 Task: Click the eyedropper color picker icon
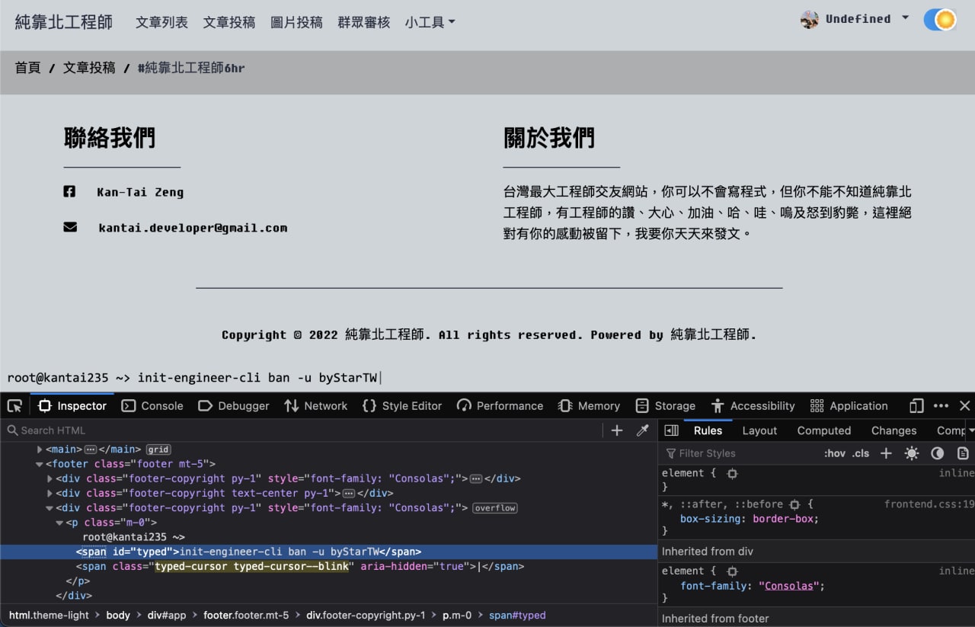coord(642,430)
